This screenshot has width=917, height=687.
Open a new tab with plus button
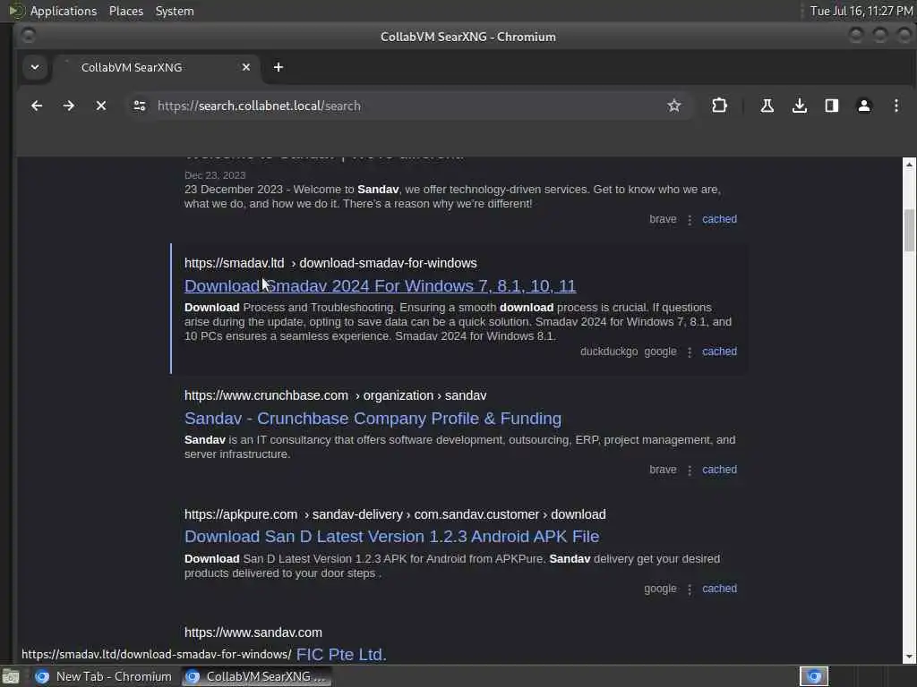(x=279, y=67)
